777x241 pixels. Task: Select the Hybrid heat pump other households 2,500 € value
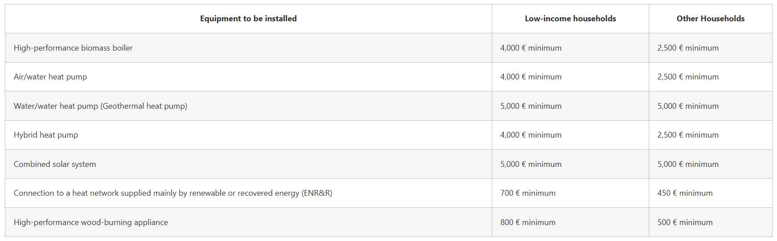click(688, 135)
